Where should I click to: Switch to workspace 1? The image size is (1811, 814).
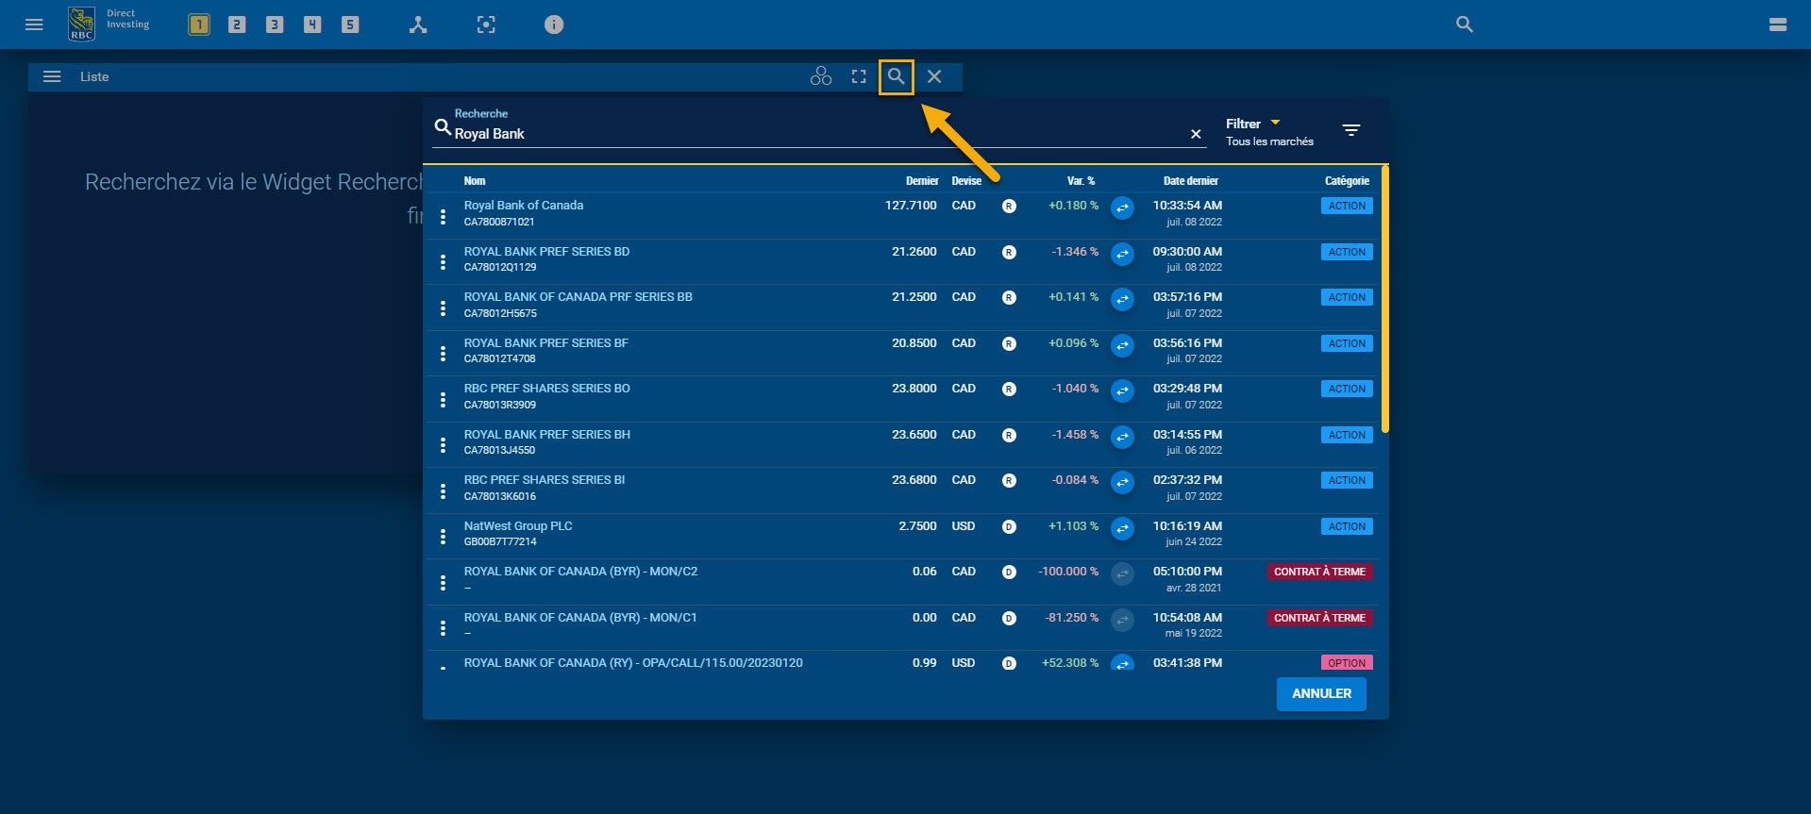click(x=199, y=25)
